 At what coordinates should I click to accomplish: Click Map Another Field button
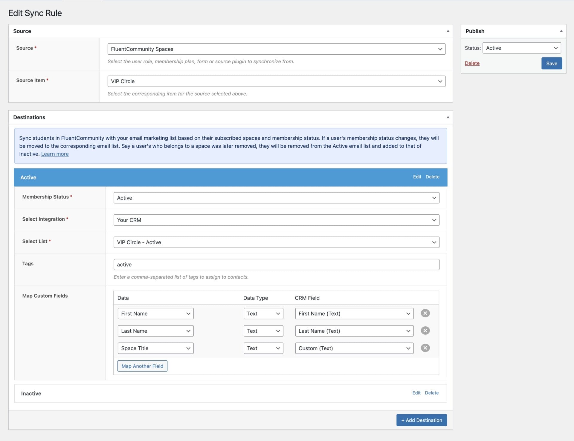pyautogui.click(x=142, y=366)
